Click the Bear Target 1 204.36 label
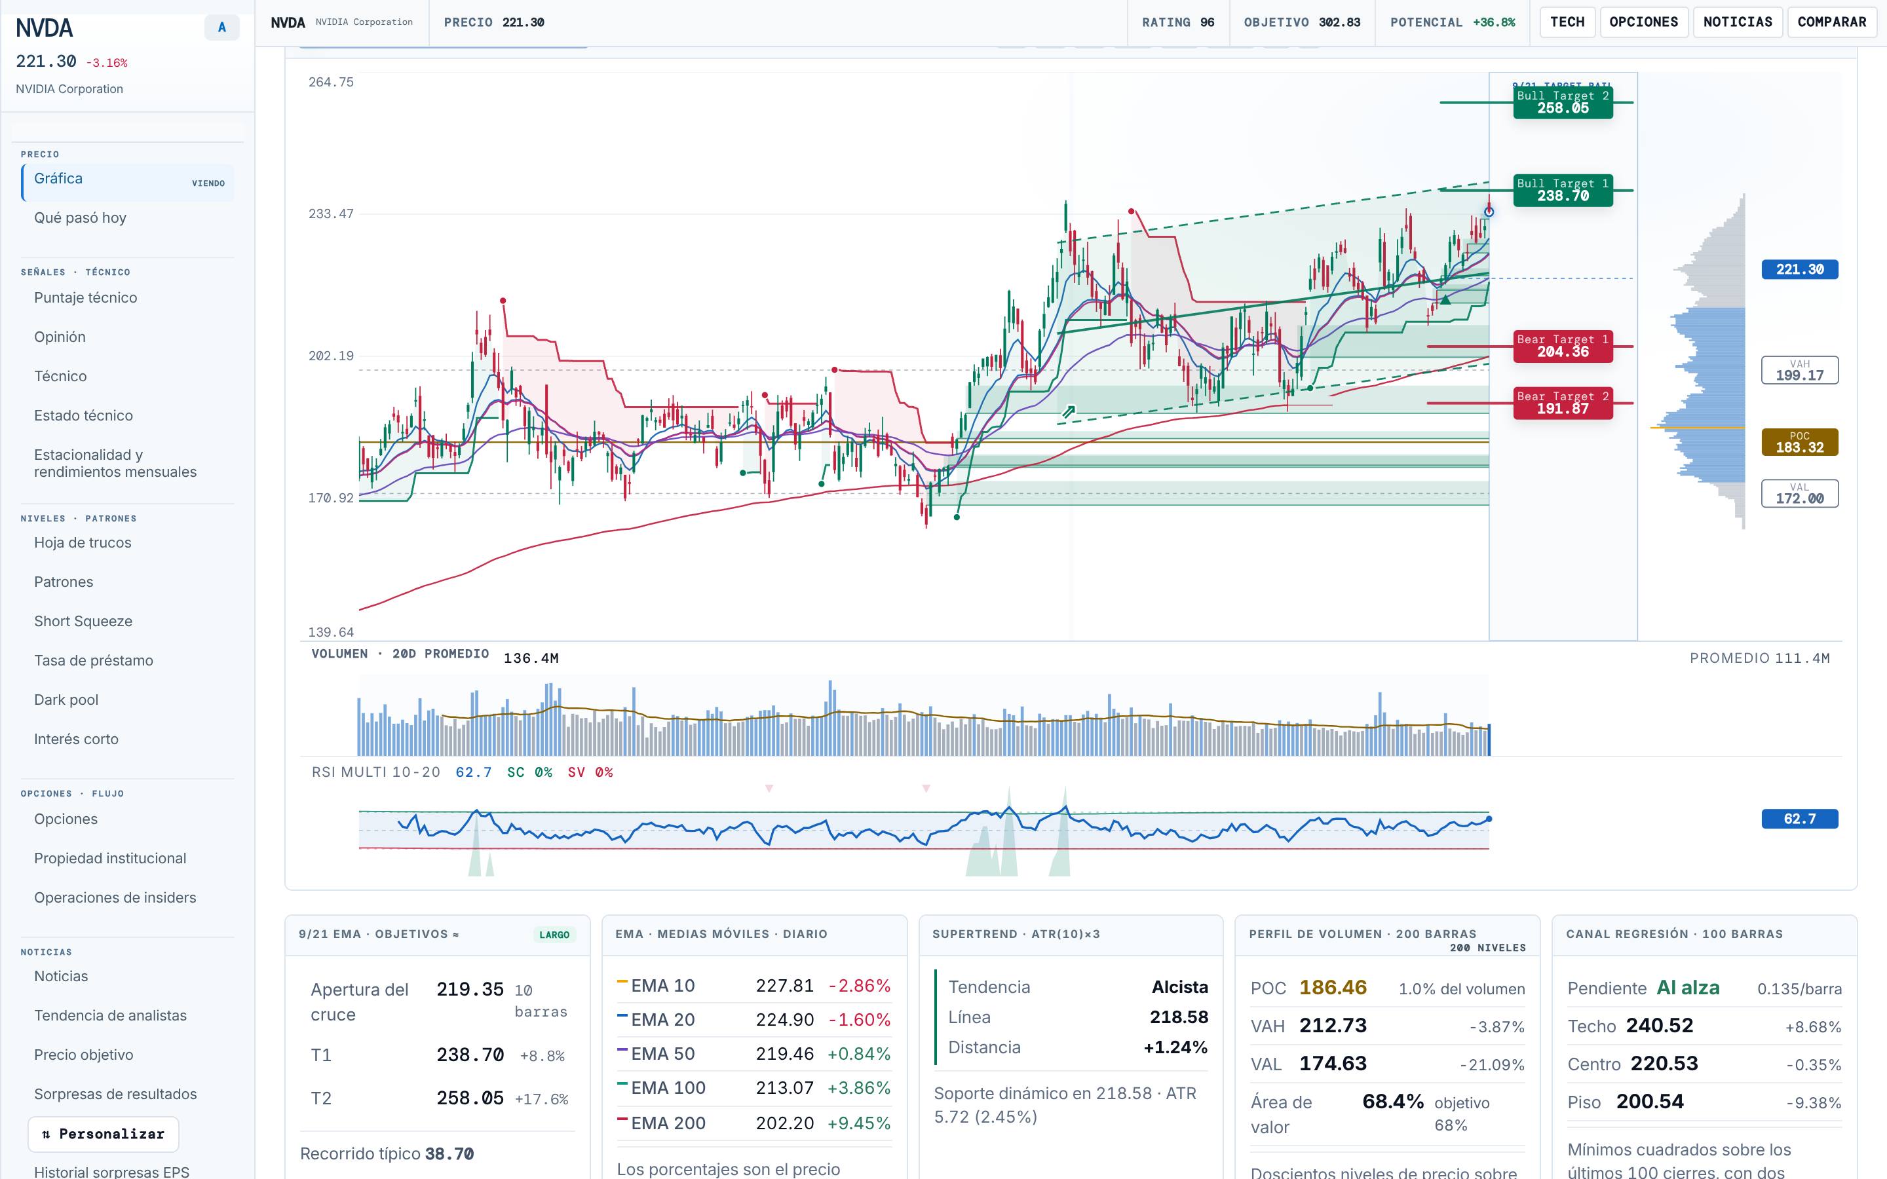The height and width of the screenshot is (1179, 1887). click(1563, 346)
